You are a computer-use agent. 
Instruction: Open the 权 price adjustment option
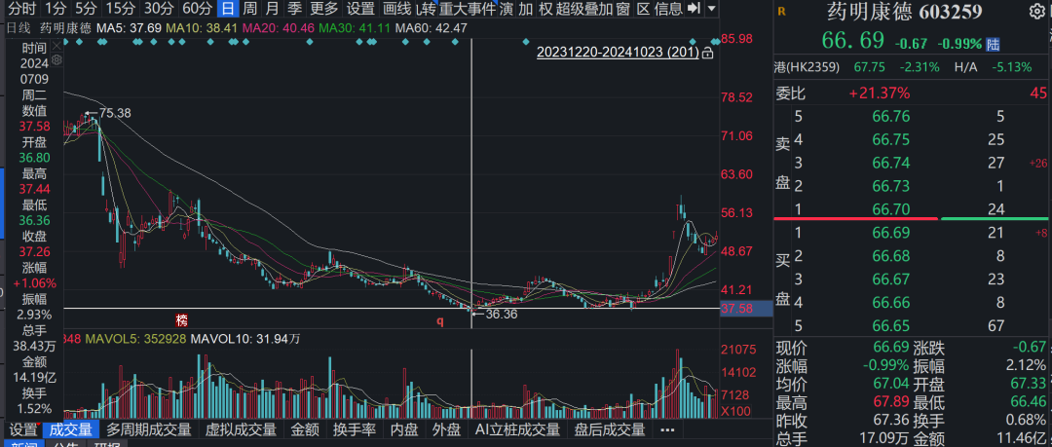coord(545,8)
